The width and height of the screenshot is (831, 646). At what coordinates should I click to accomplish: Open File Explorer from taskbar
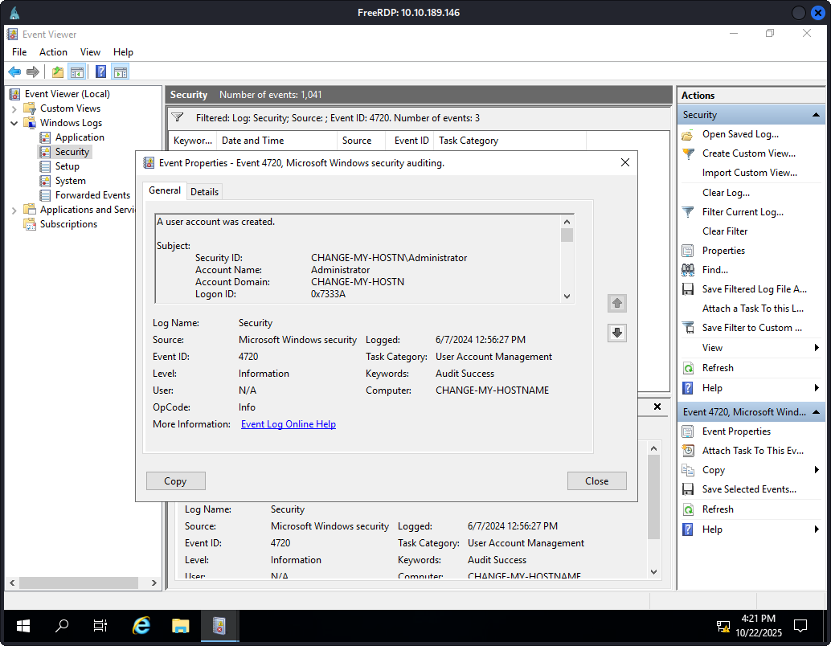tap(180, 627)
